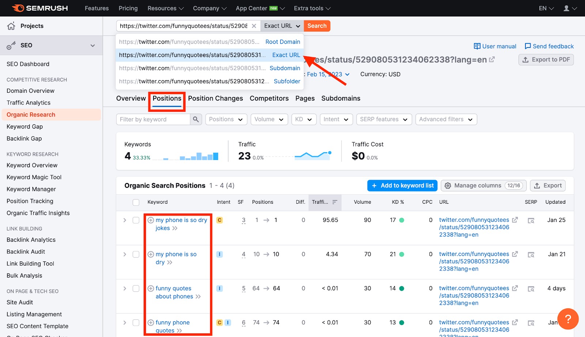Click the Manage columns gear icon
Image resolution: width=585 pixels, height=337 pixels.
448,185
